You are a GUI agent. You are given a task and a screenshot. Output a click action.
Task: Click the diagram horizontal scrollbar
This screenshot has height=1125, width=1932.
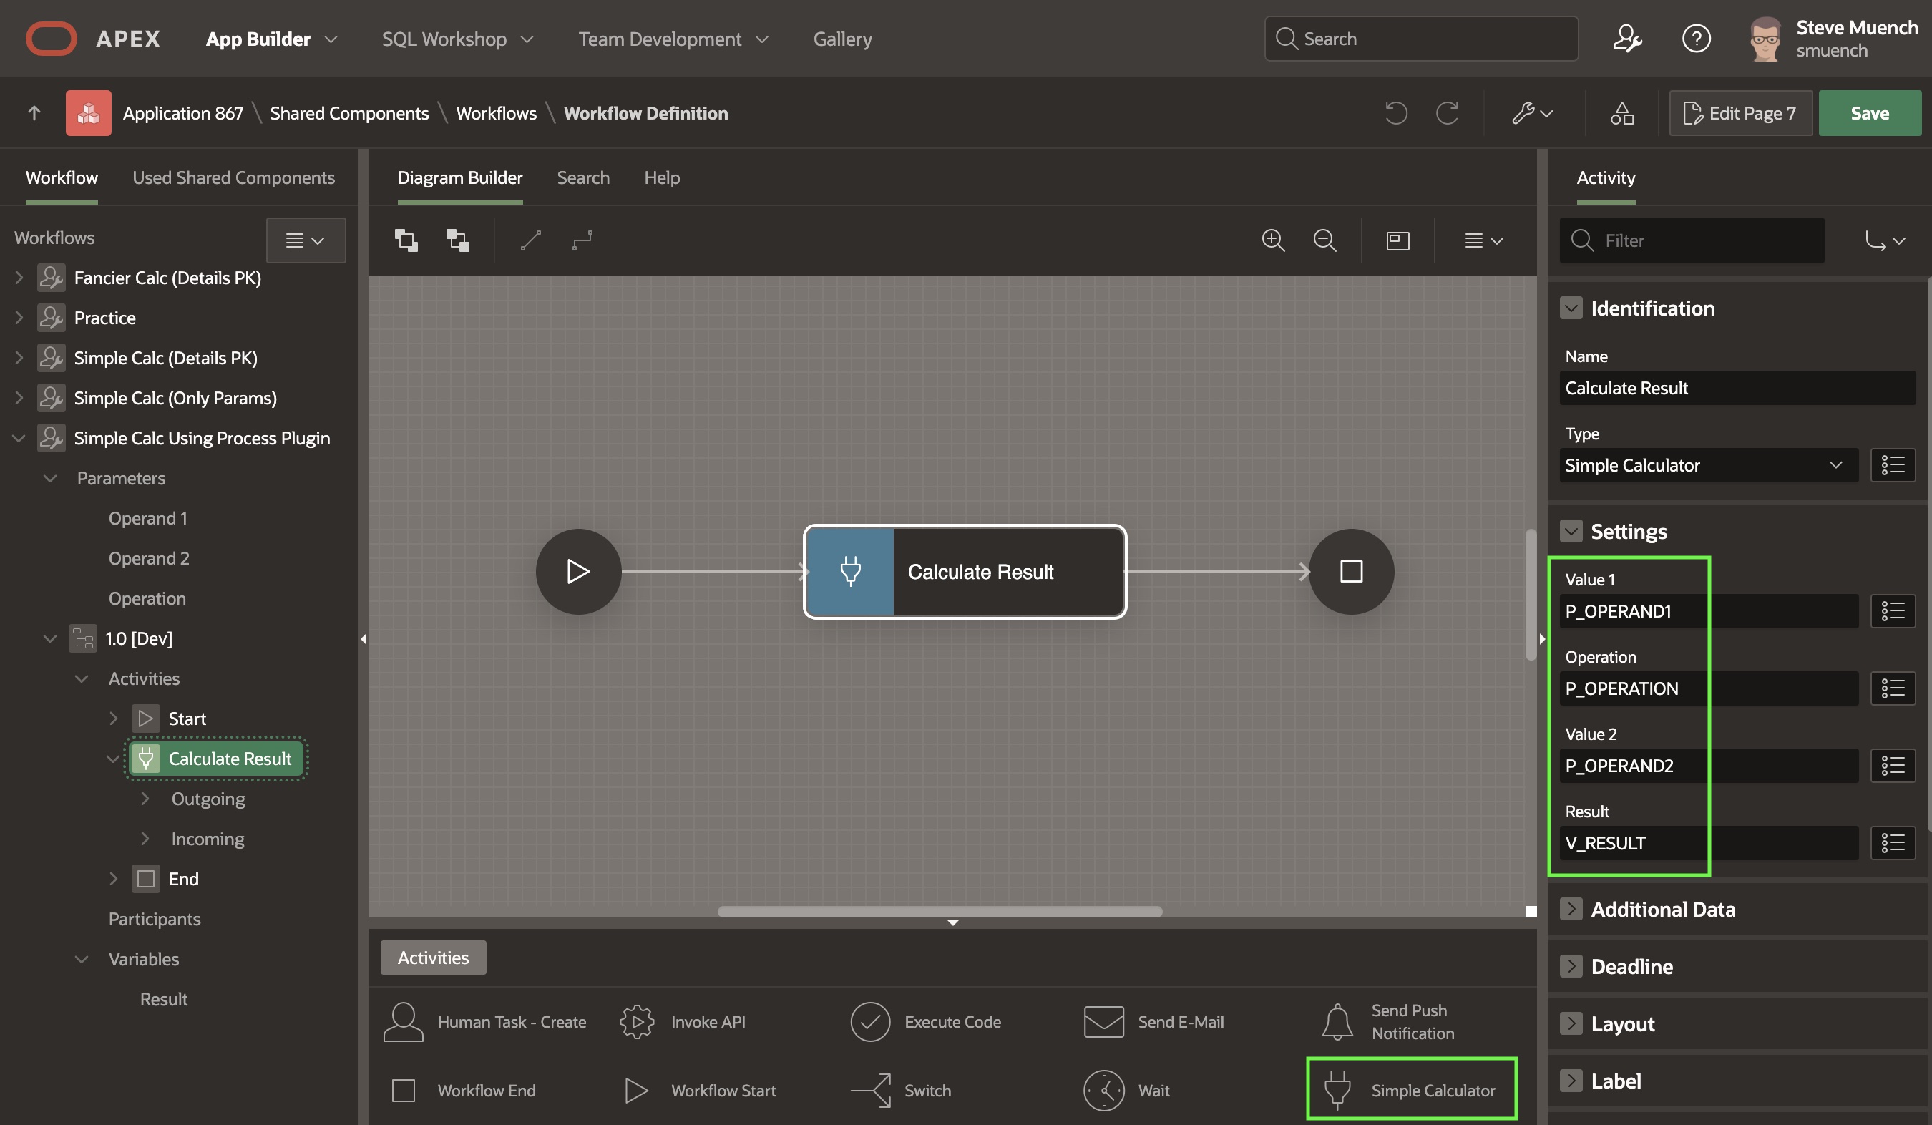click(x=939, y=911)
